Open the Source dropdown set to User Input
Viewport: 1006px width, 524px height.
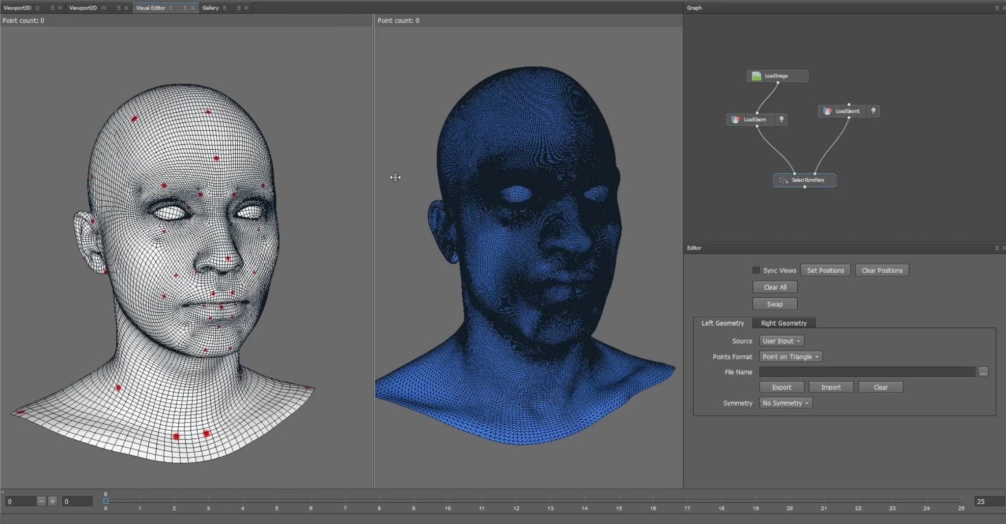point(782,341)
